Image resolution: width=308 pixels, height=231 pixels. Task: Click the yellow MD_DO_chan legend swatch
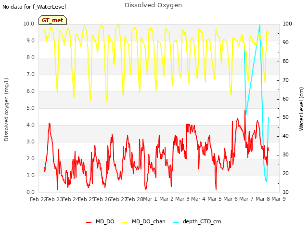pyautogui.click(x=125, y=222)
